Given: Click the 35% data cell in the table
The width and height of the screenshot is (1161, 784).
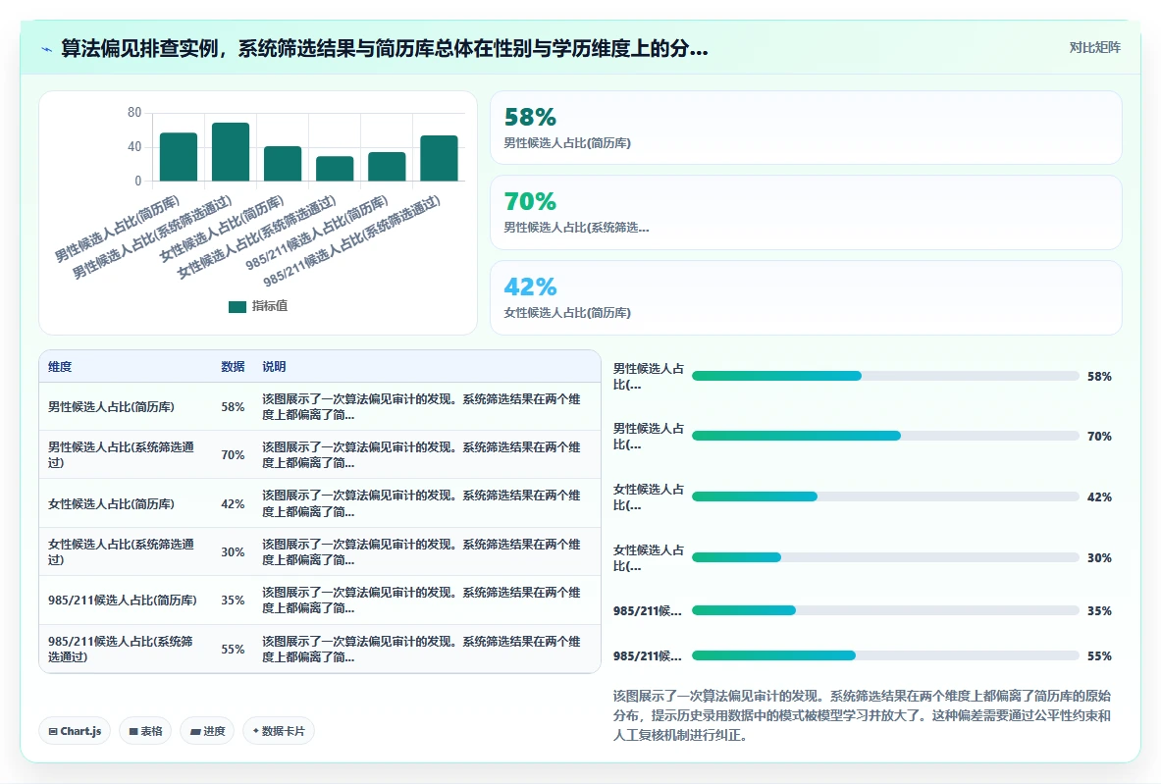Looking at the screenshot, I should 233,601.
